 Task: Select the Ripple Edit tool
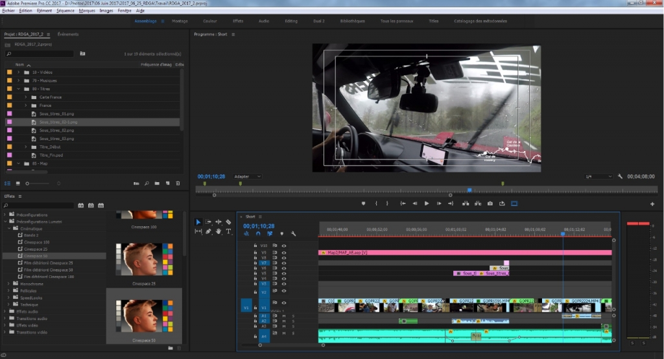(x=219, y=222)
